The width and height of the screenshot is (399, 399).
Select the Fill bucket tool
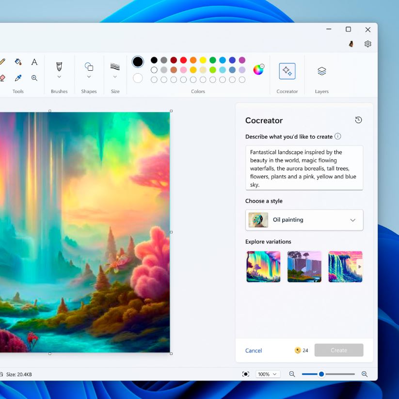click(x=18, y=62)
